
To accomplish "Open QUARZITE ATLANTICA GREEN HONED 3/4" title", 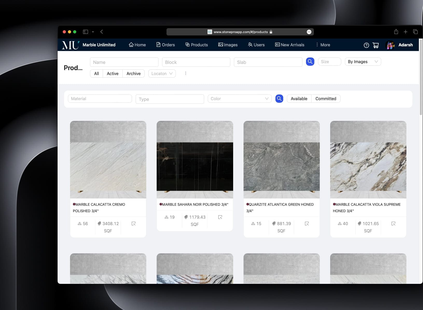I will click(280, 208).
